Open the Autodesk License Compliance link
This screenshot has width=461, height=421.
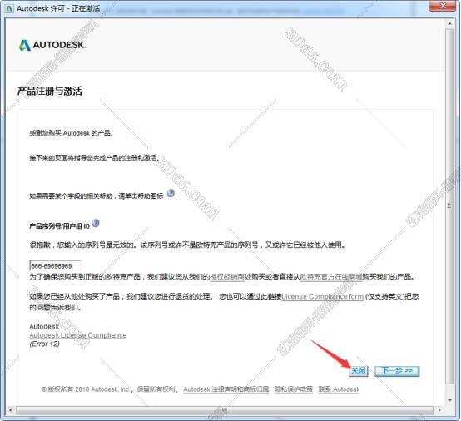point(78,335)
